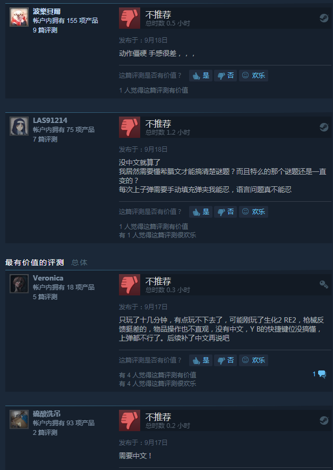Click the Steam icon on LAS91214's review

pos(324,127)
